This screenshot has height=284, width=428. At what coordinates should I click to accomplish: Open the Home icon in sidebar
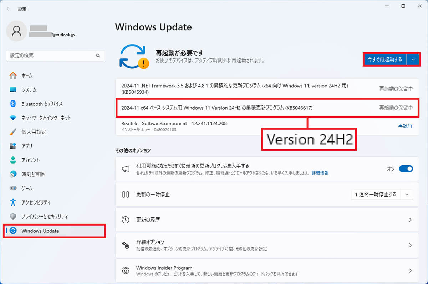(13, 76)
